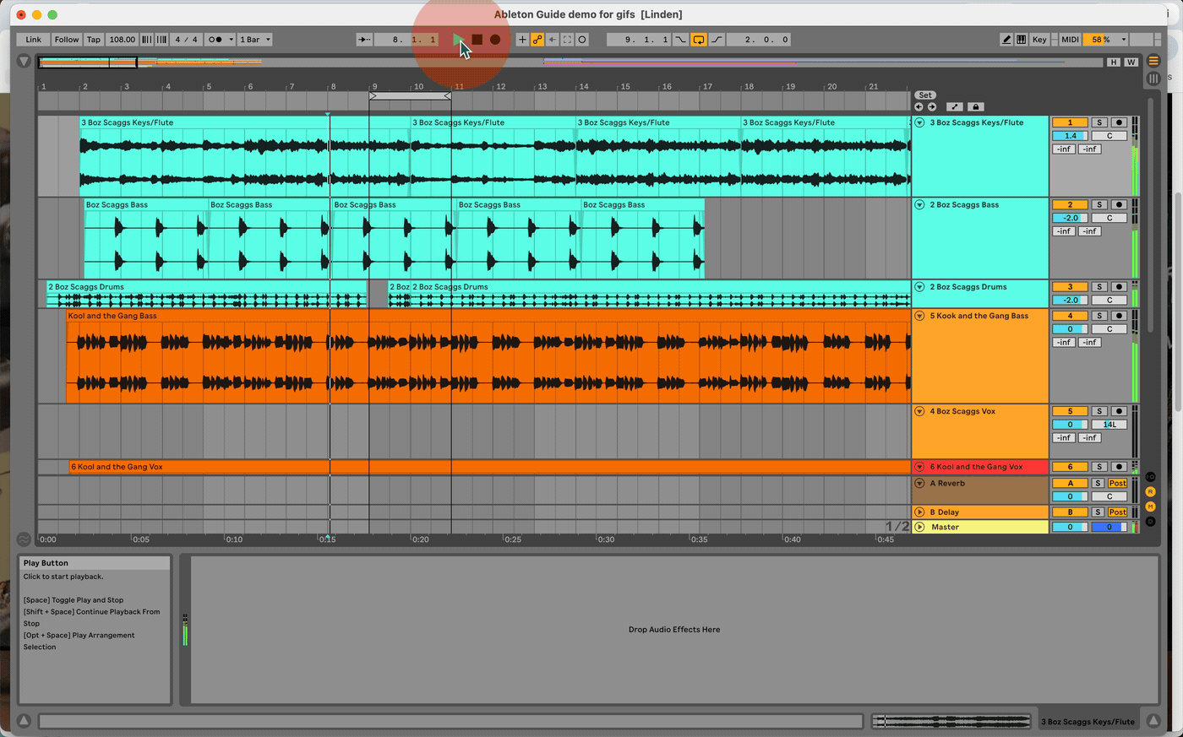Viewport: 1183px width, 737px height.
Task: Click the Stop button in transport
Action: 477,40
